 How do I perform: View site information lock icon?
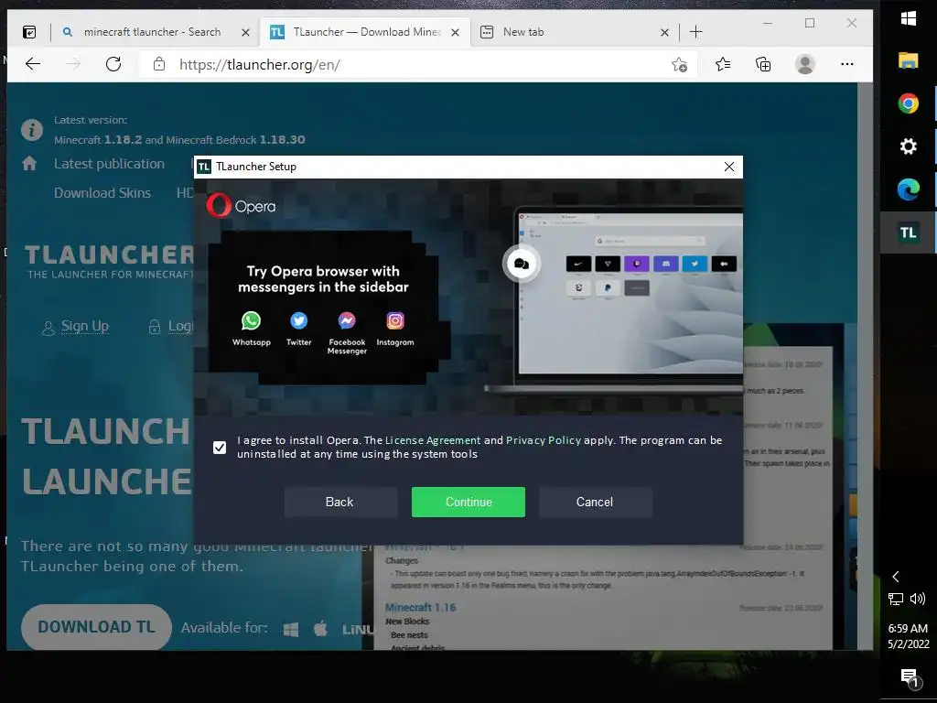(x=159, y=64)
